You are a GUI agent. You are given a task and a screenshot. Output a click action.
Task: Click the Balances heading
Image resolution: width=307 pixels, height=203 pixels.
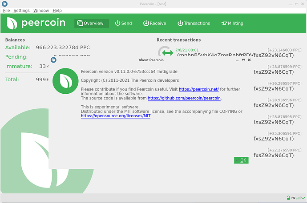15,40
